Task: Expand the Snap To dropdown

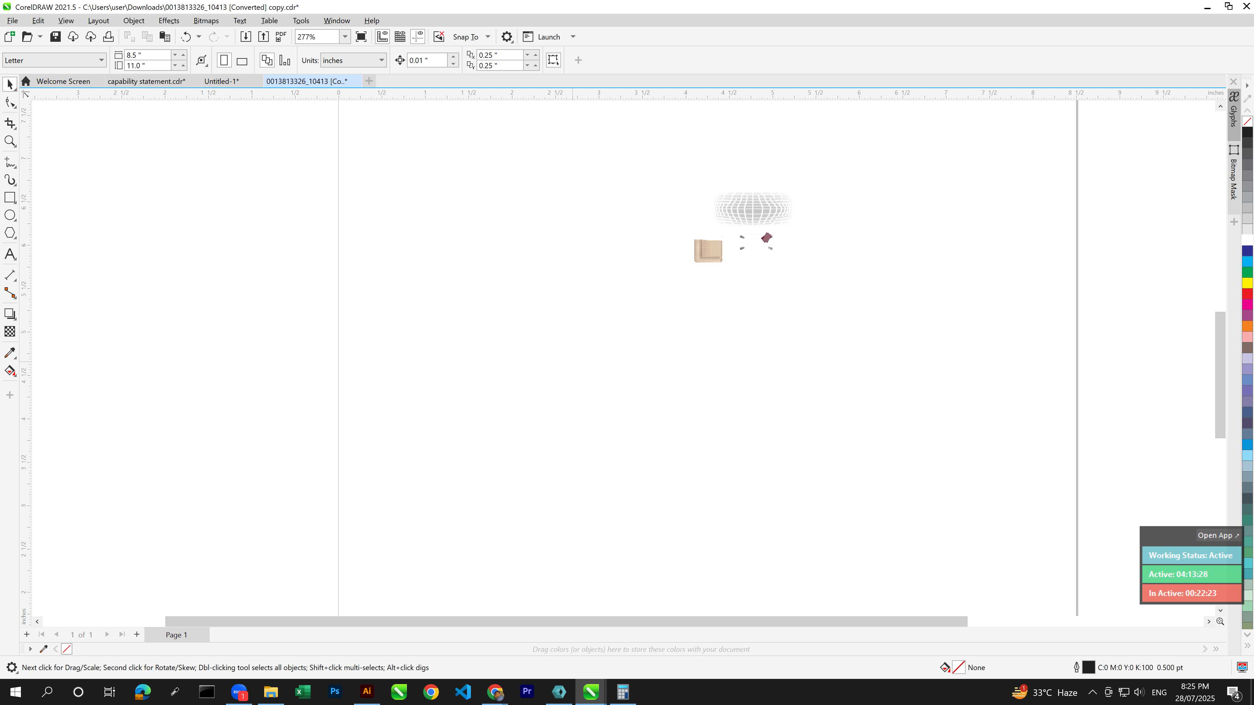Action: point(488,37)
